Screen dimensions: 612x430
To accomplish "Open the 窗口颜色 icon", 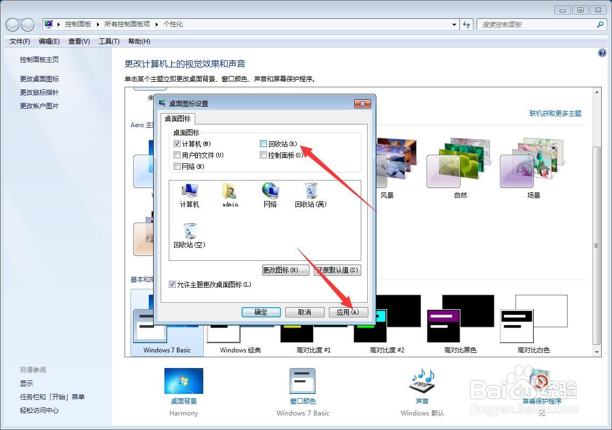I will (x=302, y=381).
